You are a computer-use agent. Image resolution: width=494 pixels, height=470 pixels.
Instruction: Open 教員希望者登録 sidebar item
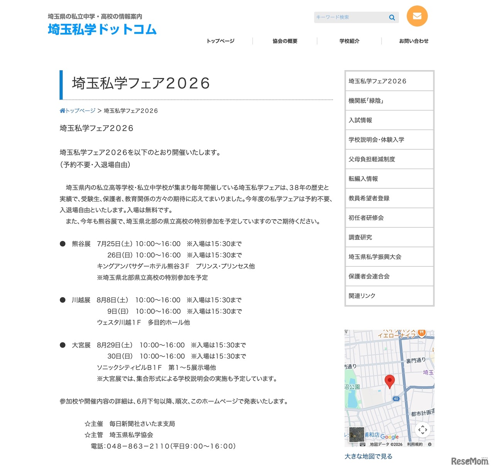389,198
